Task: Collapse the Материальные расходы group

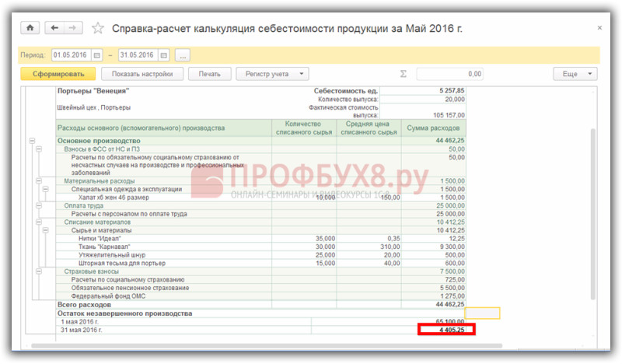Action: pos(39,181)
